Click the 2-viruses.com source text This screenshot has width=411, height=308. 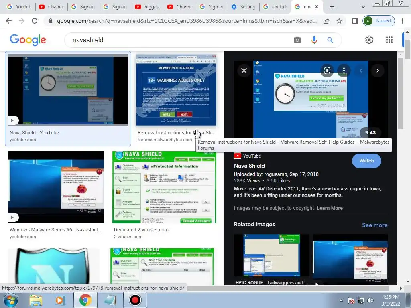[128, 237]
